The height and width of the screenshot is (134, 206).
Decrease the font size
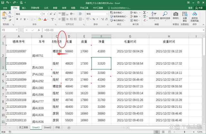click(x=55, y=14)
